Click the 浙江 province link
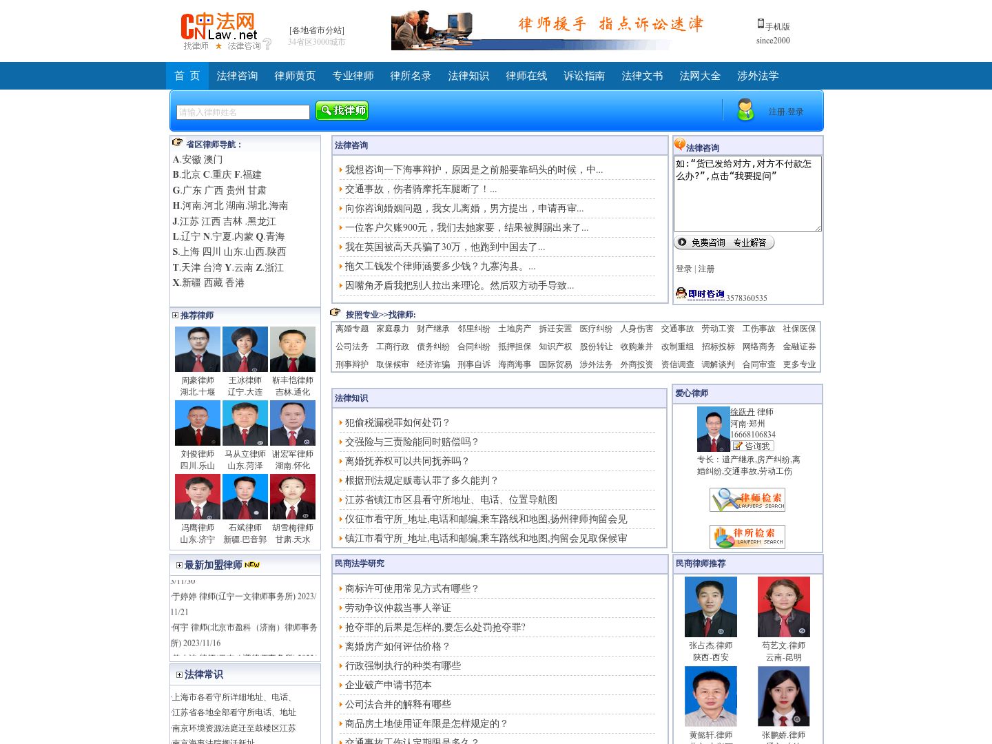992x744 pixels. [x=274, y=268]
